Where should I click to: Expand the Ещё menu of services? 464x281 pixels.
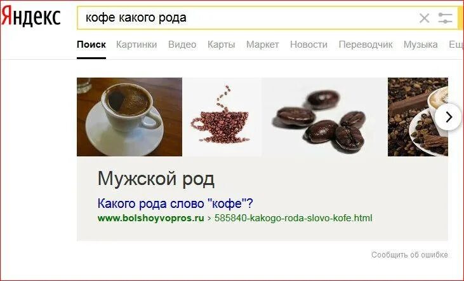point(456,45)
